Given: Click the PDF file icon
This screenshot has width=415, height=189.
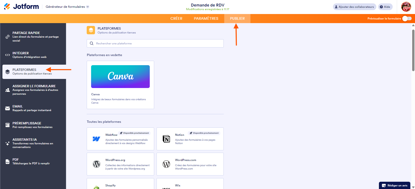Looking at the screenshot, I should pyautogui.click(x=8, y=161).
